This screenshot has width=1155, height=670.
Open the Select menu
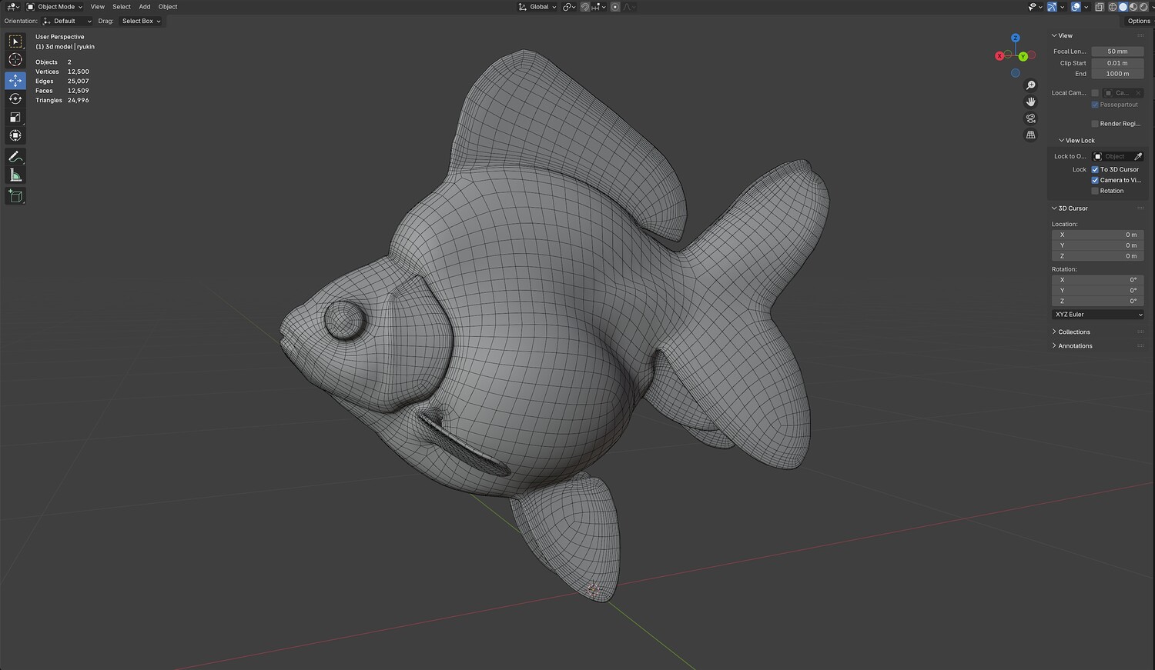coord(122,7)
